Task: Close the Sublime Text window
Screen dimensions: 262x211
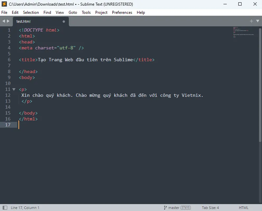Action: [x=255, y=4]
